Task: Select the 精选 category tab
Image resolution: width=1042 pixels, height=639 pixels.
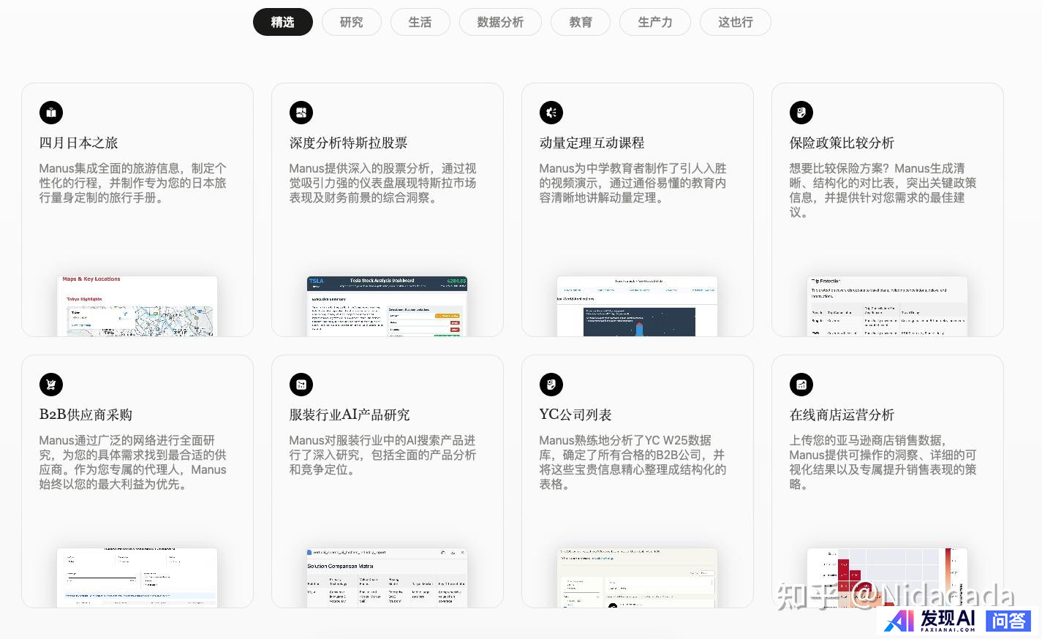Action: point(282,22)
